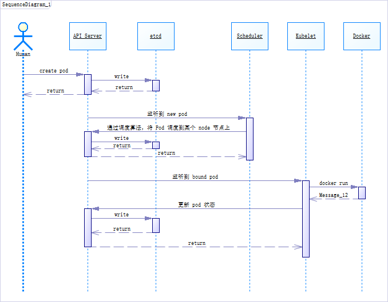
Task: Click the Pod scheduling algorithm message label
Action: [168, 128]
